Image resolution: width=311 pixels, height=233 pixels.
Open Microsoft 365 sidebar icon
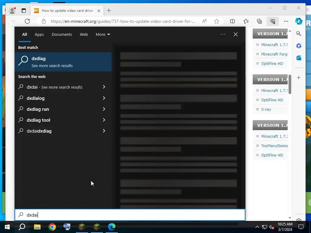click(299, 46)
